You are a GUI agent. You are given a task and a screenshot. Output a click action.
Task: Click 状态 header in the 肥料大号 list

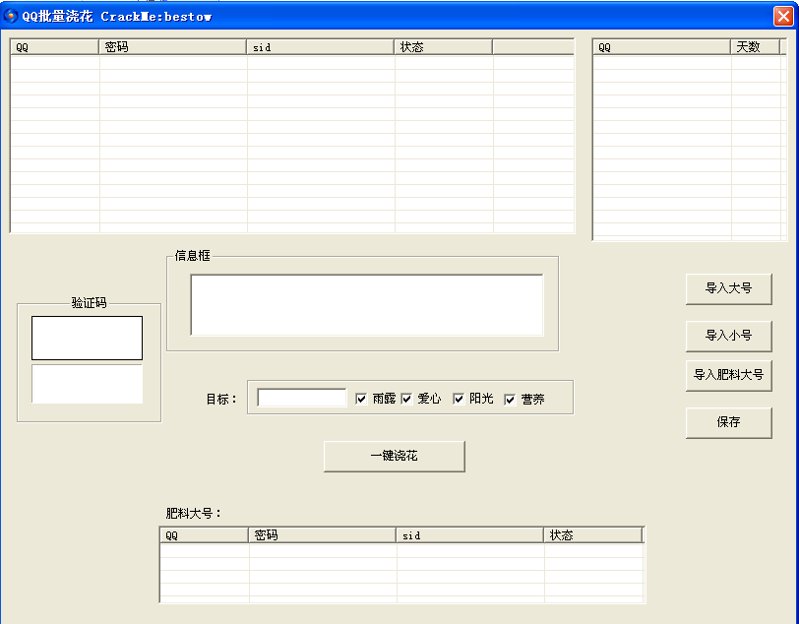pos(593,535)
